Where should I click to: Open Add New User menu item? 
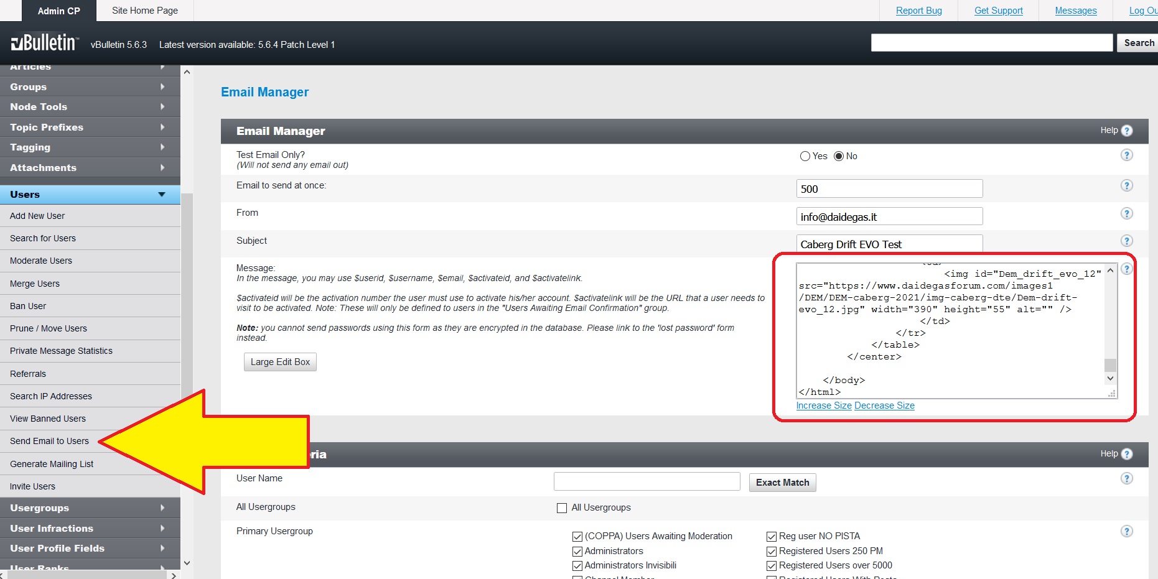[90, 216]
